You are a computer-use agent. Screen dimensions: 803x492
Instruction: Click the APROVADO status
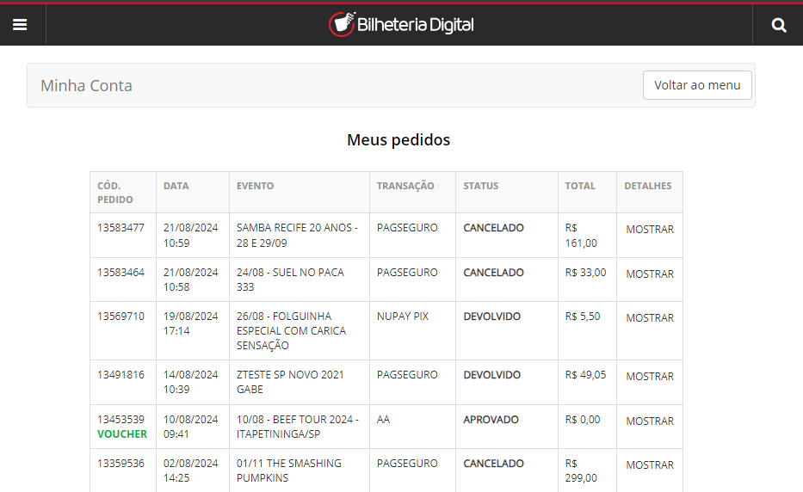tap(491, 419)
